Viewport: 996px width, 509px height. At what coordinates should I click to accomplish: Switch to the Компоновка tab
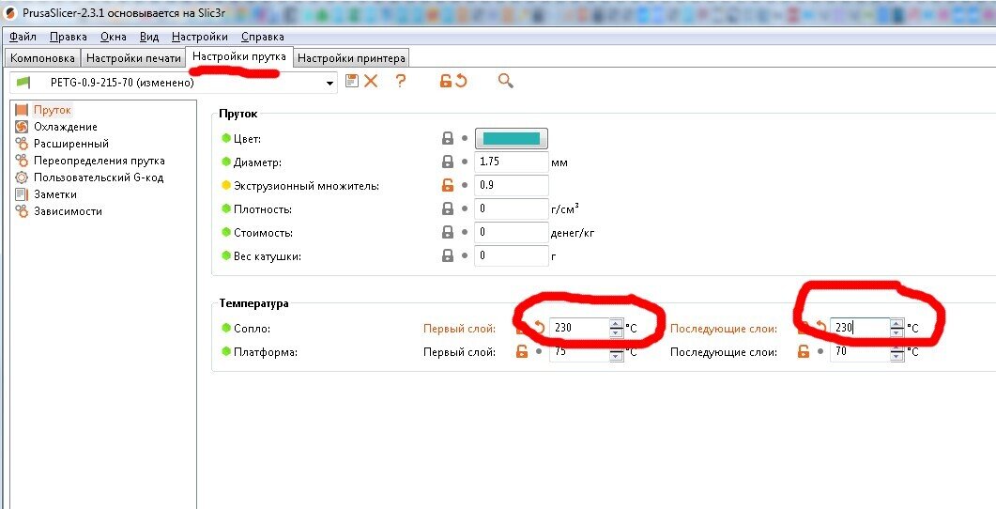pyautogui.click(x=42, y=58)
